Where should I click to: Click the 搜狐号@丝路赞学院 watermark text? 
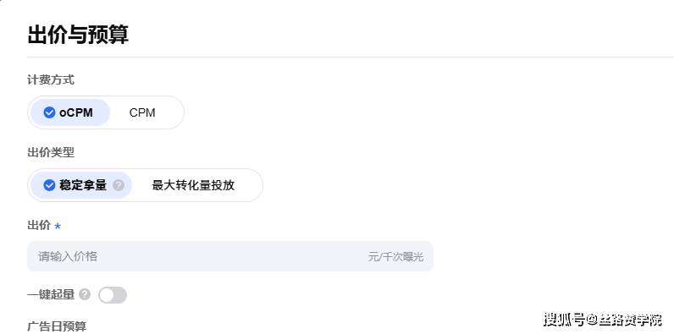coord(603,320)
